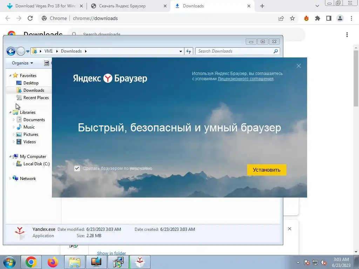Click the magnifier icon in Explorer search

(276, 51)
